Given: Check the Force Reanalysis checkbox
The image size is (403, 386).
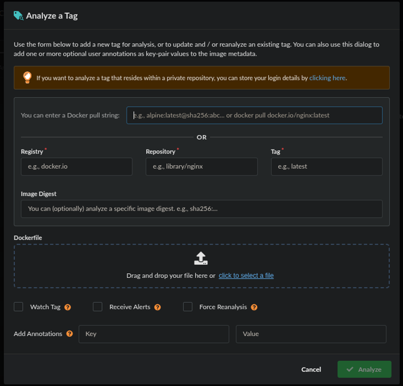Looking at the screenshot, I should tap(188, 307).
